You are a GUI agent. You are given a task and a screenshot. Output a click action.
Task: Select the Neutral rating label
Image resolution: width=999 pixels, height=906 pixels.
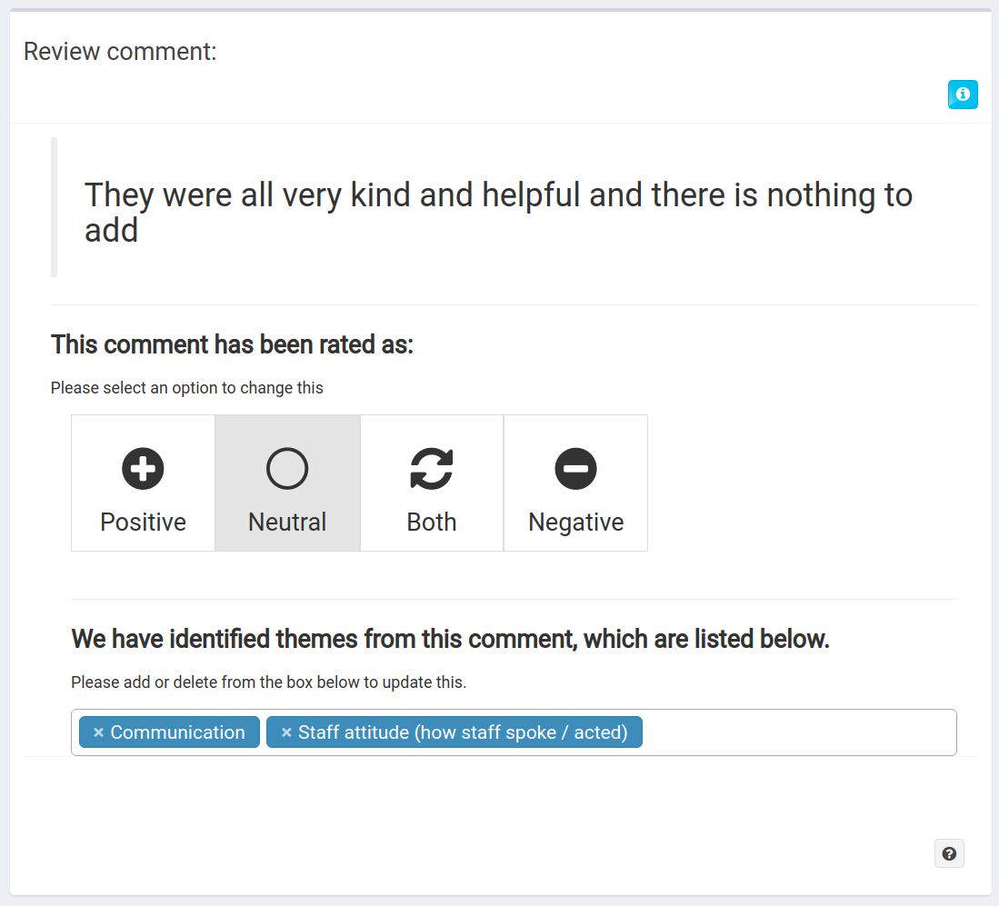(287, 523)
